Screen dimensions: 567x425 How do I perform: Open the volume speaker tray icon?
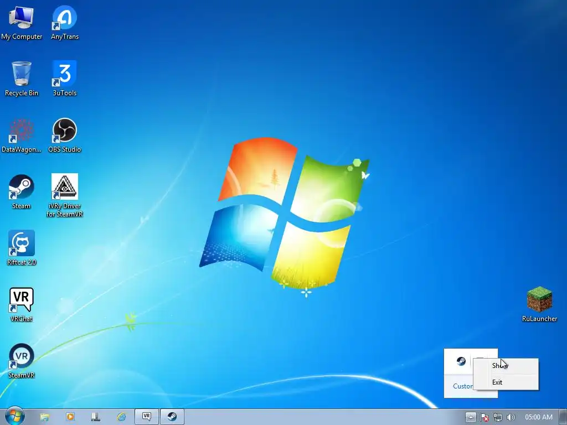(x=511, y=417)
